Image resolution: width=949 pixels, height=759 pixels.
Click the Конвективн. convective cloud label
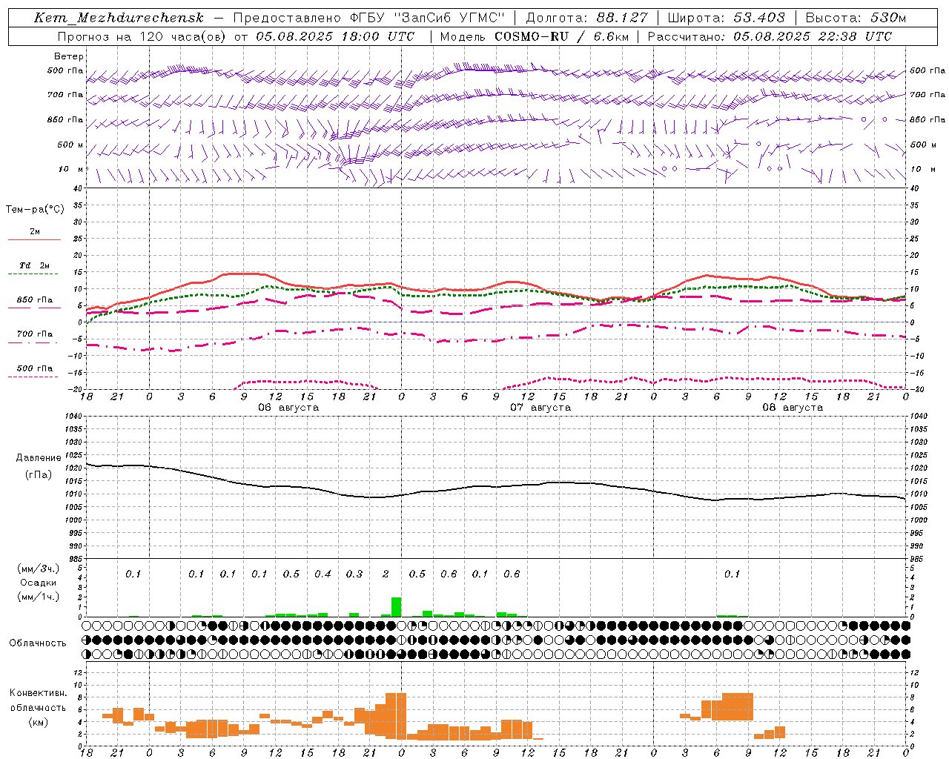(x=39, y=693)
